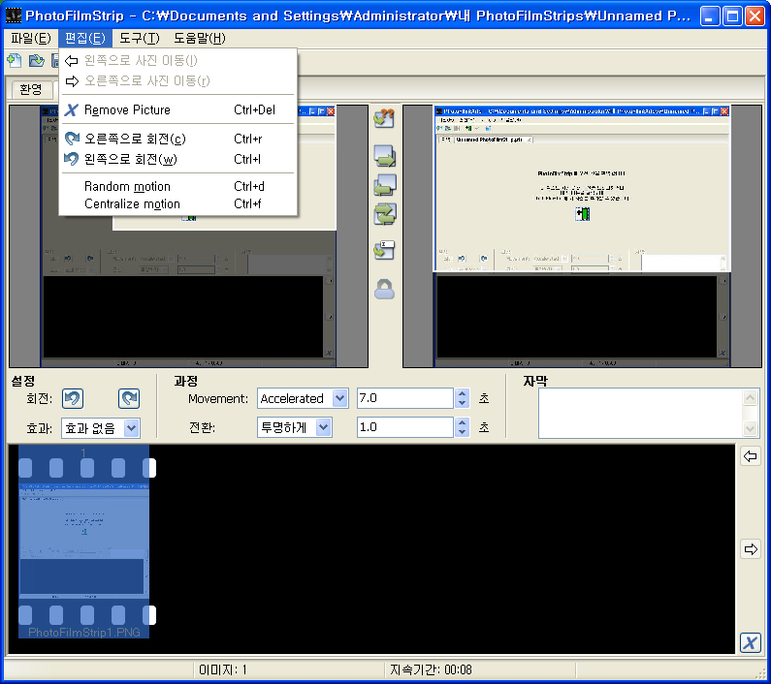The width and height of the screenshot is (771, 684).
Task: Select the PhotoFilmStrip1.PNG thumbnail in the filmstrip
Action: pos(84,542)
